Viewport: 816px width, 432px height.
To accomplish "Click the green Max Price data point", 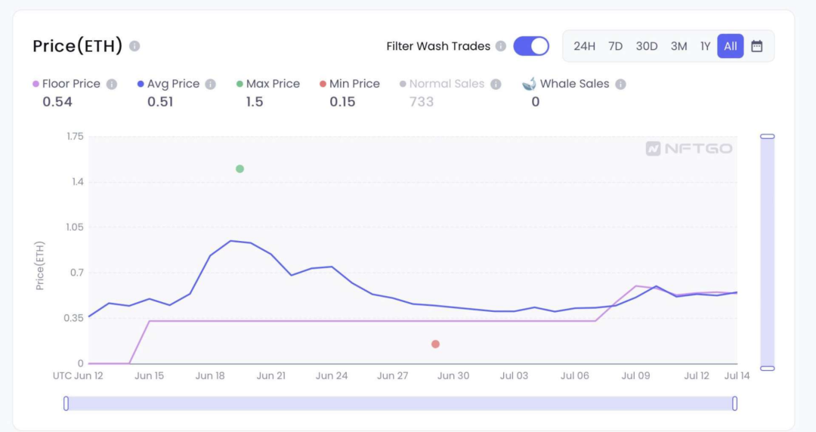I will click(x=240, y=168).
